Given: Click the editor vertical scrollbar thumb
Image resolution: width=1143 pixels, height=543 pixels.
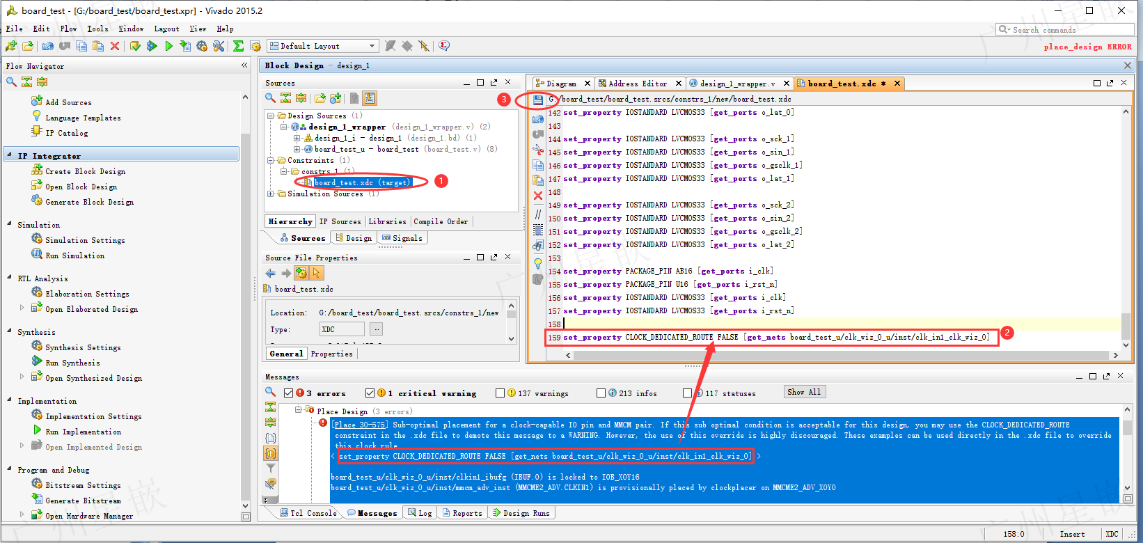Looking at the screenshot, I should tap(1126, 325).
